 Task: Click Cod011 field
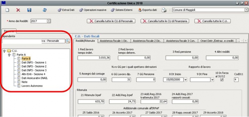[x=236, y=80]
